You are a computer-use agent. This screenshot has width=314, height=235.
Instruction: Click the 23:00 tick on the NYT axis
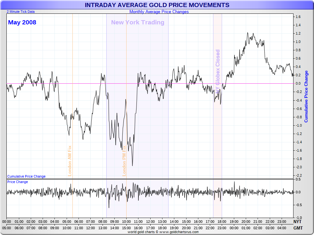[x=282, y=222]
